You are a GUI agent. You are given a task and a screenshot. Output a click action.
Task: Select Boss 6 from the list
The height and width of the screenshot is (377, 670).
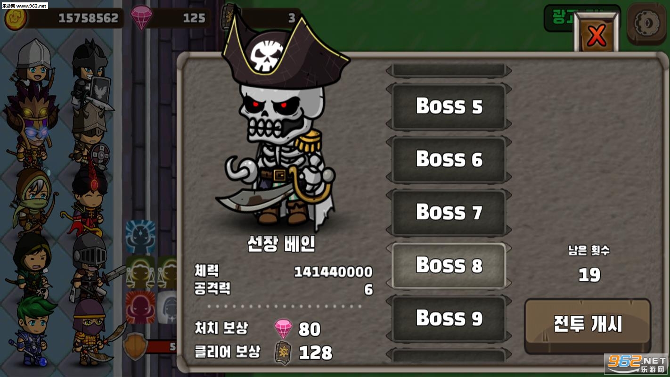449,160
